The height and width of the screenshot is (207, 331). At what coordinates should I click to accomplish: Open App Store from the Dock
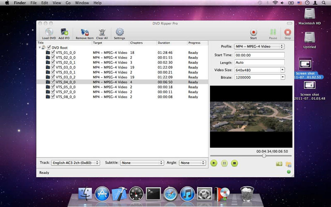pyautogui.click(x=102, y=193)
